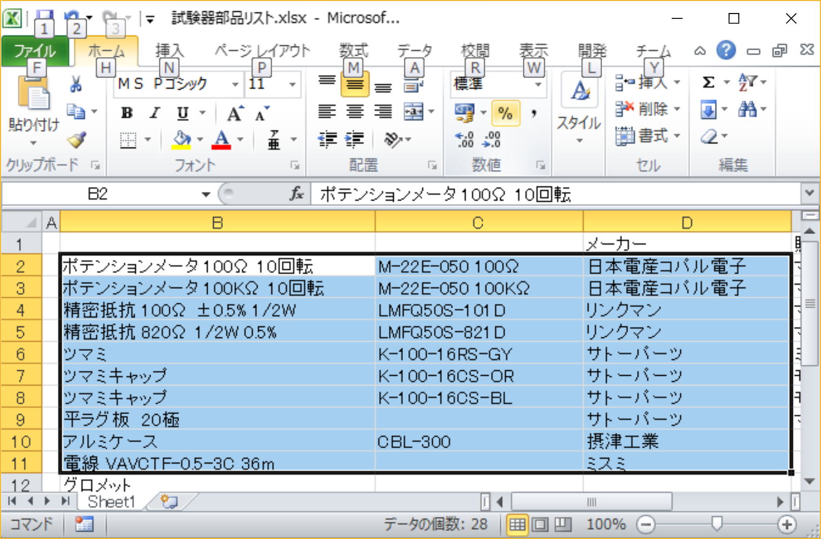The height and width of the screenshot is (539, 821).
Task: Click the text Orientation icon
Action: pos(393,139)
